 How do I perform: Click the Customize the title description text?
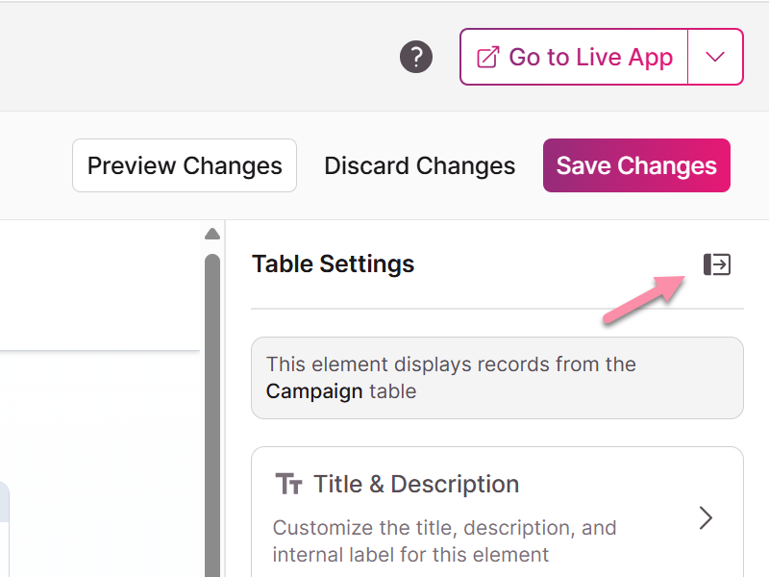tap(444, 541)
